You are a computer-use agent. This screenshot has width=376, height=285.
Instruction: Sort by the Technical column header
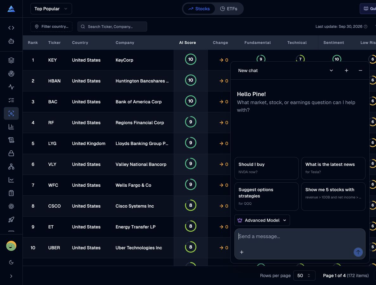(297, 43)
